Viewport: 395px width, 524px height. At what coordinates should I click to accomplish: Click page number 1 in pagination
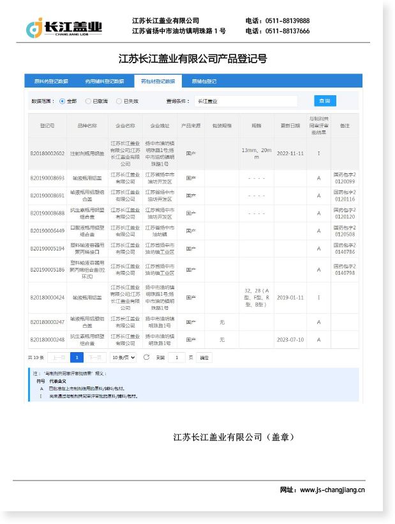pos(76,357)
